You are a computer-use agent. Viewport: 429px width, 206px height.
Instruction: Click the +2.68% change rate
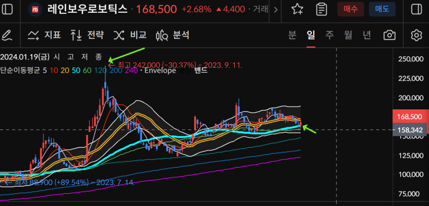coord(196,9)
